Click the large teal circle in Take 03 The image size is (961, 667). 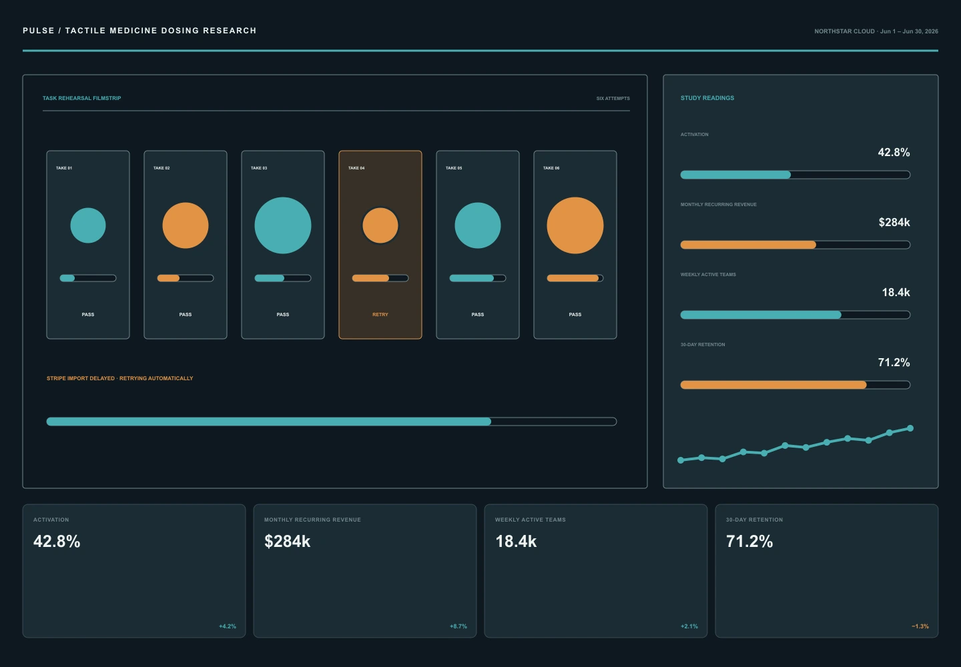[283, 225]
